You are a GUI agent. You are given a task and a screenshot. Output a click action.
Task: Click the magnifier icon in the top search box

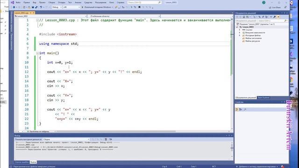click(159, 2)
